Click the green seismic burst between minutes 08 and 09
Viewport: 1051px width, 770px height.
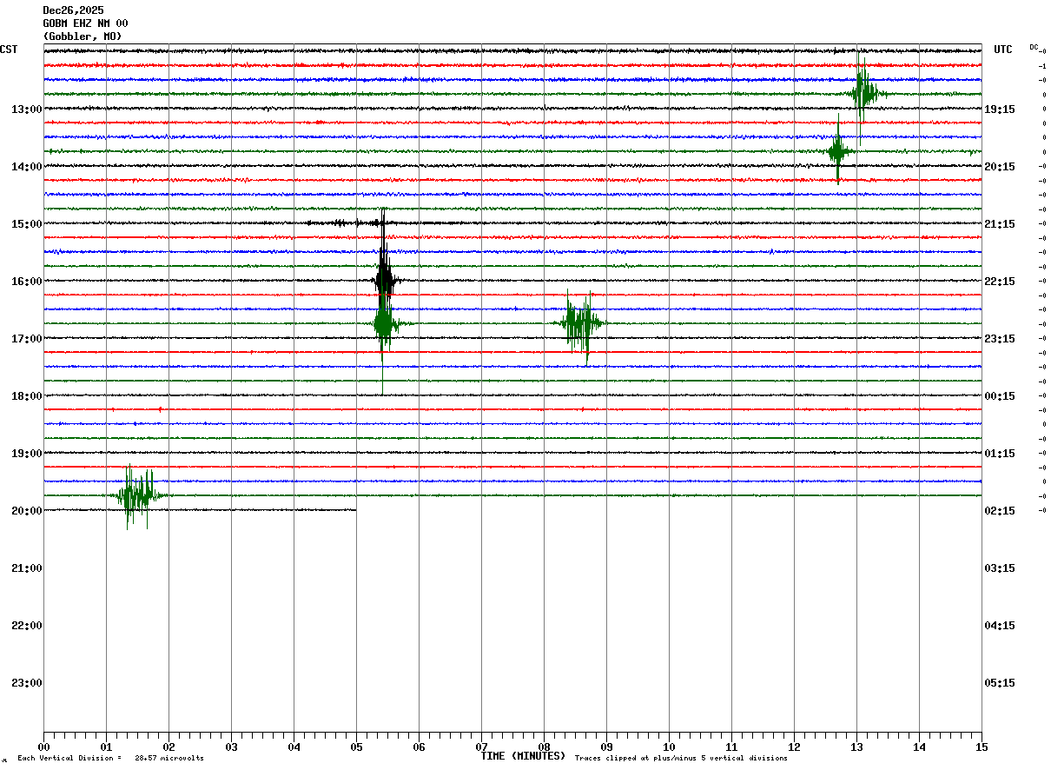point(579,323)
